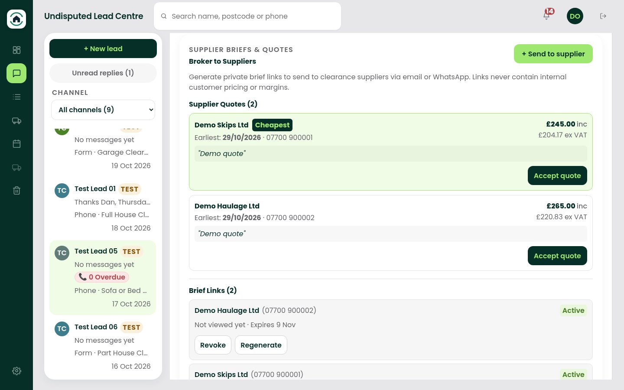Open Test Lead 01 conversation
Viewport: 624px width, 390px height.
[103, 208]
